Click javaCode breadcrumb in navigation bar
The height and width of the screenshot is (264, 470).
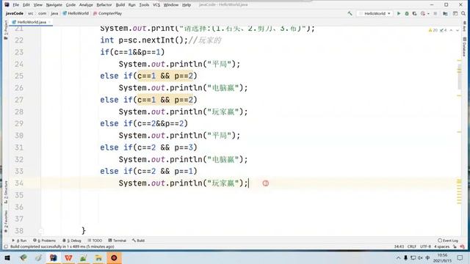point(15,13)
